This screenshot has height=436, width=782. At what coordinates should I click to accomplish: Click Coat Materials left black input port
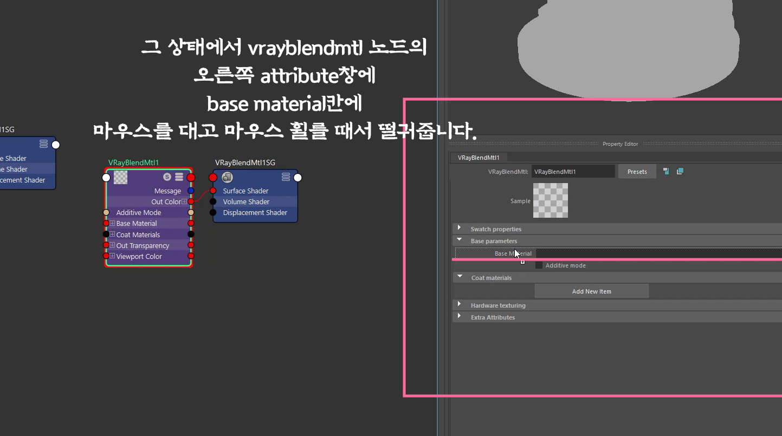(x=106, y=235)
